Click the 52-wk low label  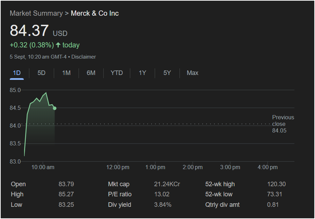coord(219,194)
